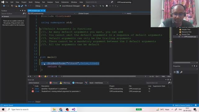Click the Search Error List field

pos(157,83)
